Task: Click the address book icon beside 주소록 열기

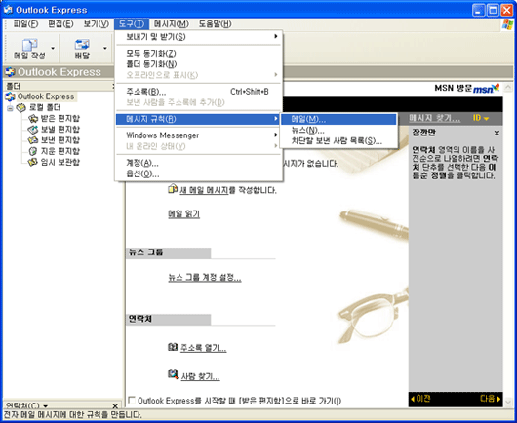Action: click(173, 347)
